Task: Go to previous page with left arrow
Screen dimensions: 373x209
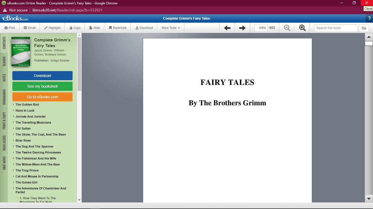Action: point(227,28)
